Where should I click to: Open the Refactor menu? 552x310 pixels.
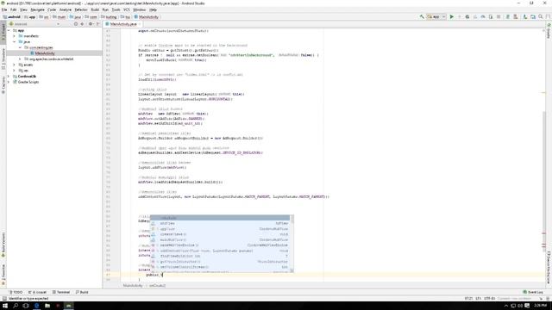pos(81,9)
